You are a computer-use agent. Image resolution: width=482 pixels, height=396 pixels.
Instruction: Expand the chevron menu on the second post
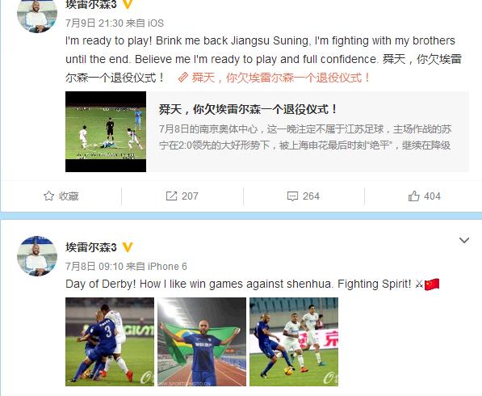pos(464,240)
